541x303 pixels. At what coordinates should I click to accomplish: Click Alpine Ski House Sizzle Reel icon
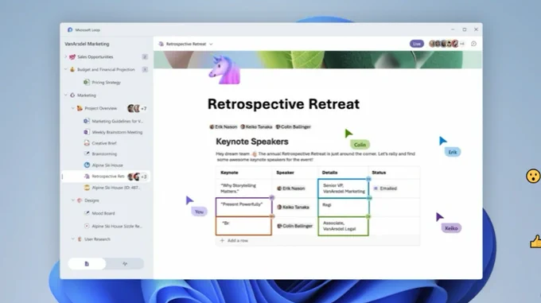point(87,226)
